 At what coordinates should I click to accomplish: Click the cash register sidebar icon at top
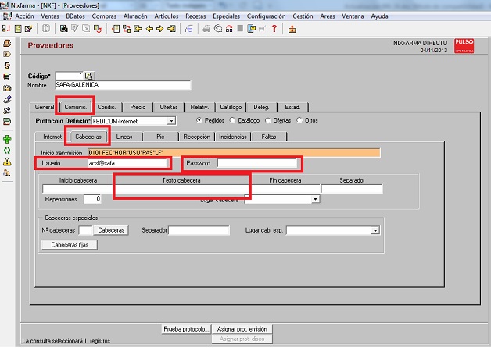tap(7, 43)
